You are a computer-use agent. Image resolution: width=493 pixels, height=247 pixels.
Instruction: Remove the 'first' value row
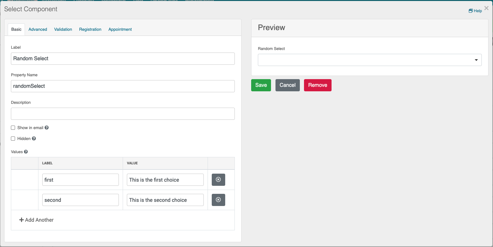point(218,180)
